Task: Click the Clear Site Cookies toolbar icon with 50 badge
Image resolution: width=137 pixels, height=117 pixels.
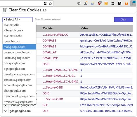Action: 133,3
